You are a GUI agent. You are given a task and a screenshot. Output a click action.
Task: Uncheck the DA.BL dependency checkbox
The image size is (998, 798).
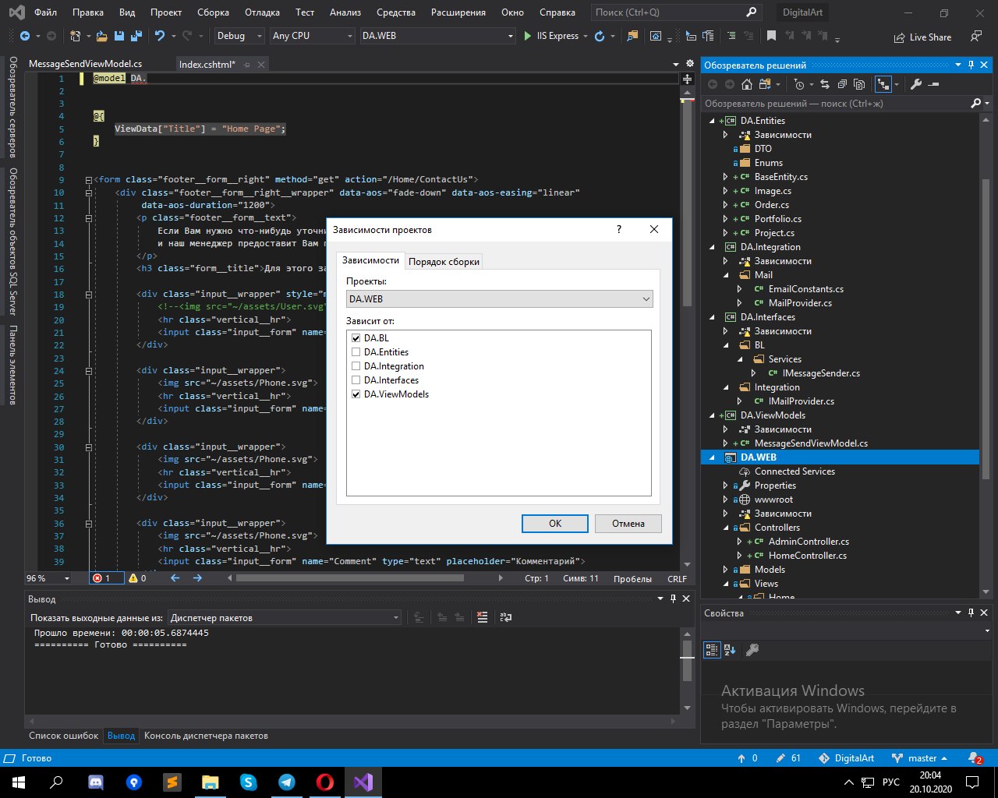[x=356, y=338]
